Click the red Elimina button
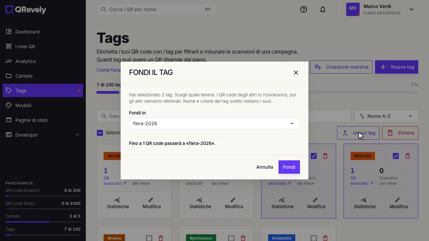Viewport: 429px width, 241px height. (400, 133)
